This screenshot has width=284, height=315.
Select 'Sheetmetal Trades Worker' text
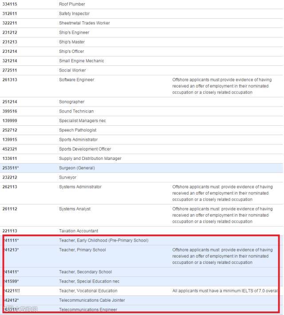point(84,23)
